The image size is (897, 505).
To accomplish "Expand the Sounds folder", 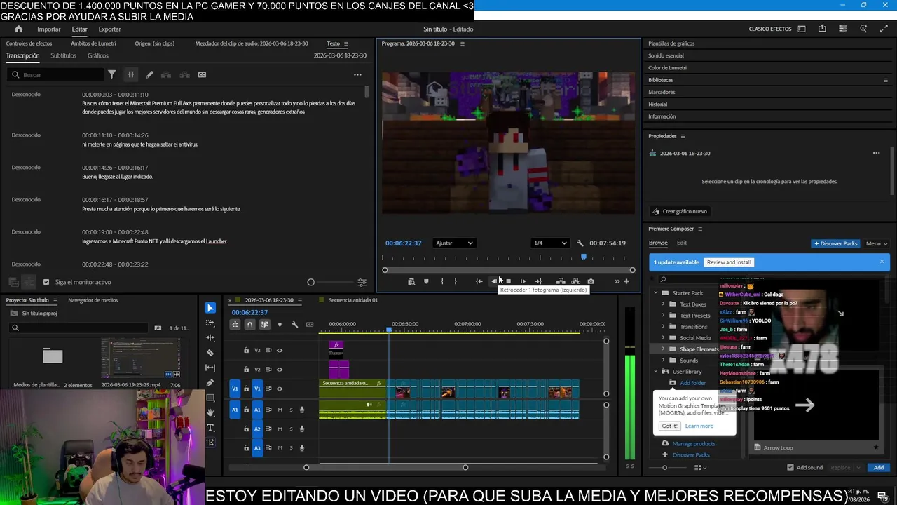I will (x=664, y=361).
